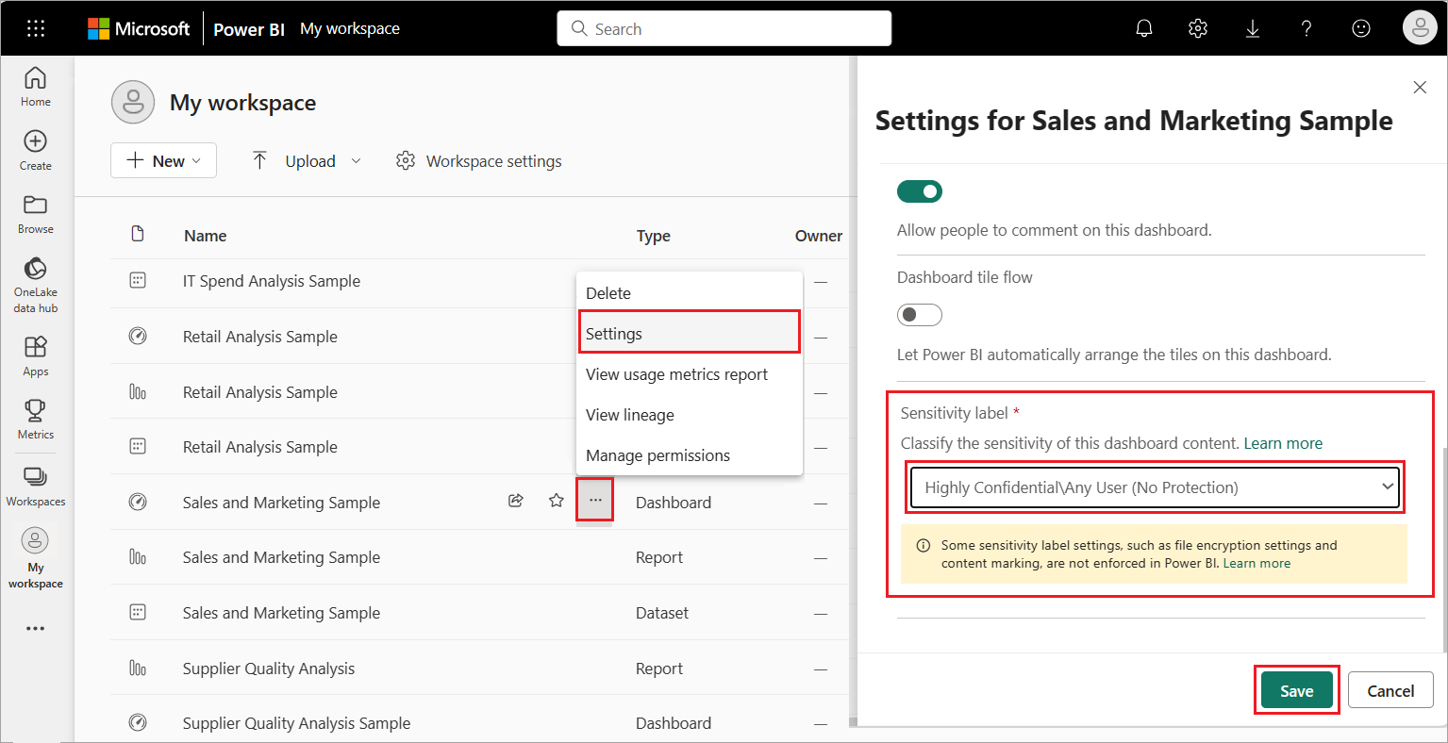
Task: Click the Save button
Action: click(x=1297, y=691)
